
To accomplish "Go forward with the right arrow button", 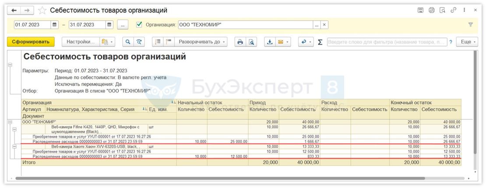I will [x=27, y=10].
